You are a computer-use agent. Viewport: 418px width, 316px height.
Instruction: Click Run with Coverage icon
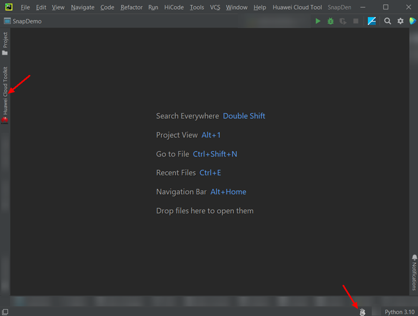click(343, 21)
